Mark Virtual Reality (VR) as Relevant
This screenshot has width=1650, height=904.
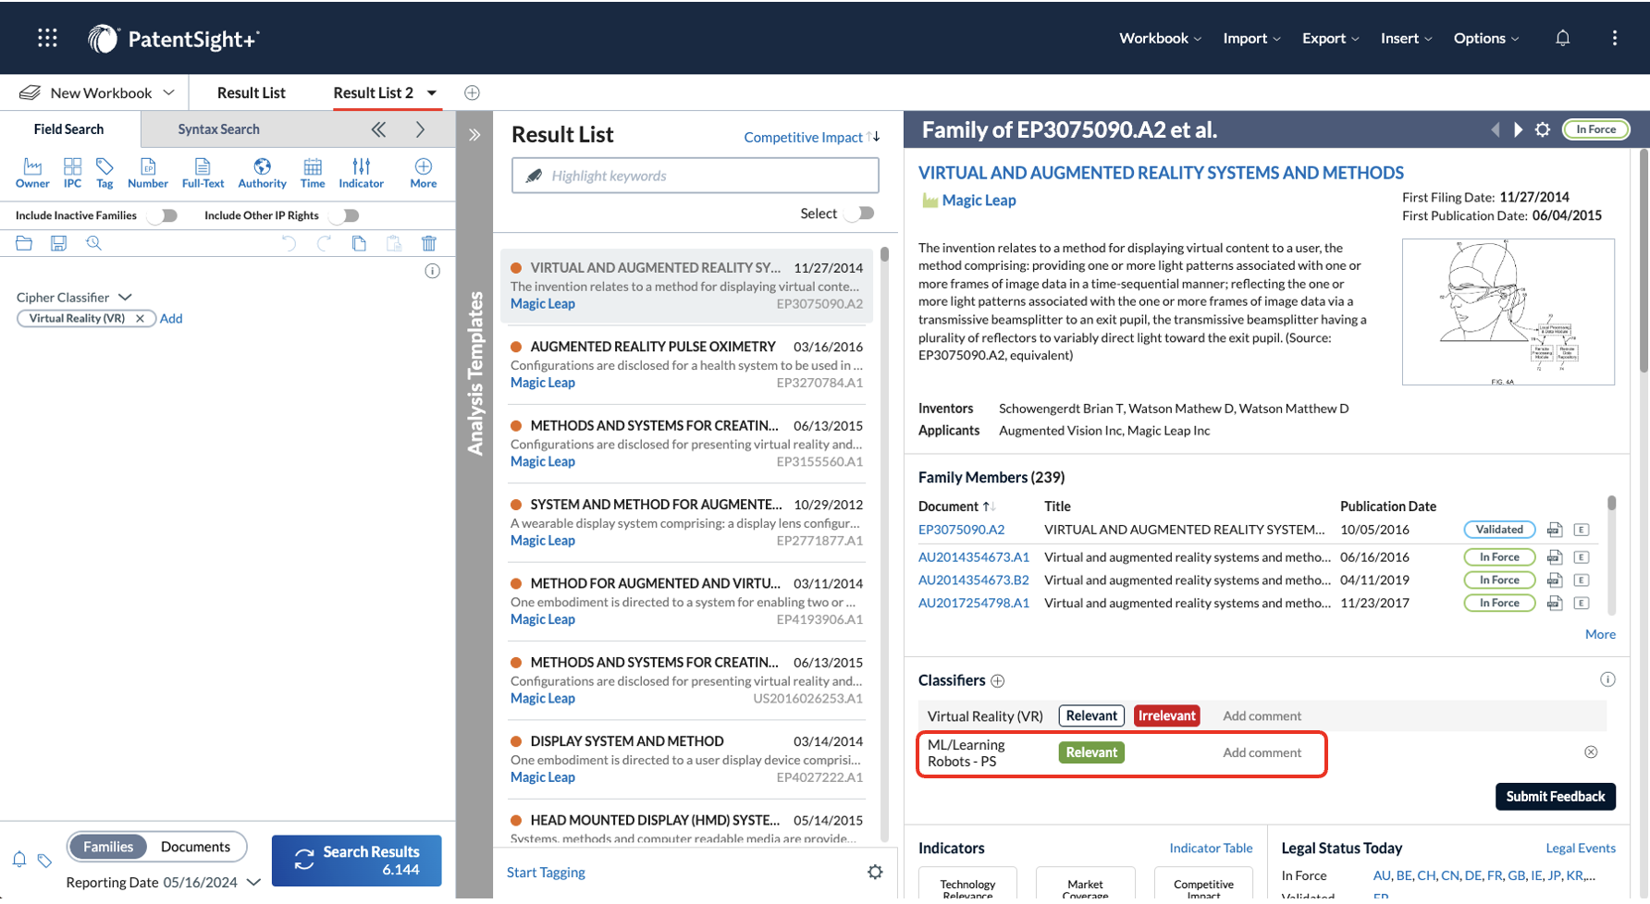[1091, 715]
